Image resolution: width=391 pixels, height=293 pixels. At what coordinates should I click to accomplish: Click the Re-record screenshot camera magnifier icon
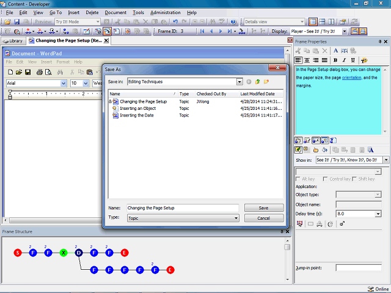(16, 31)
